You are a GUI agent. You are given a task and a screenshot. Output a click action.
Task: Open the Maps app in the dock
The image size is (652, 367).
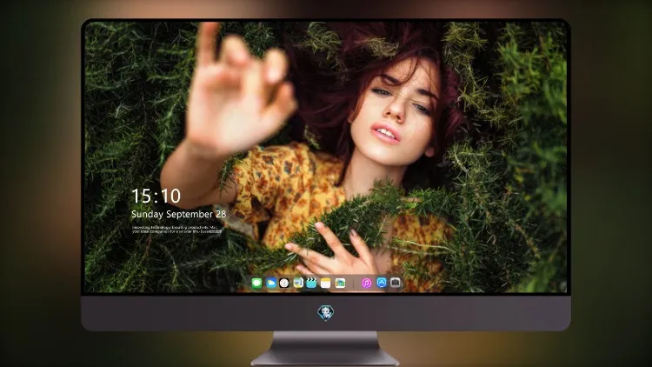click(297, 284)
